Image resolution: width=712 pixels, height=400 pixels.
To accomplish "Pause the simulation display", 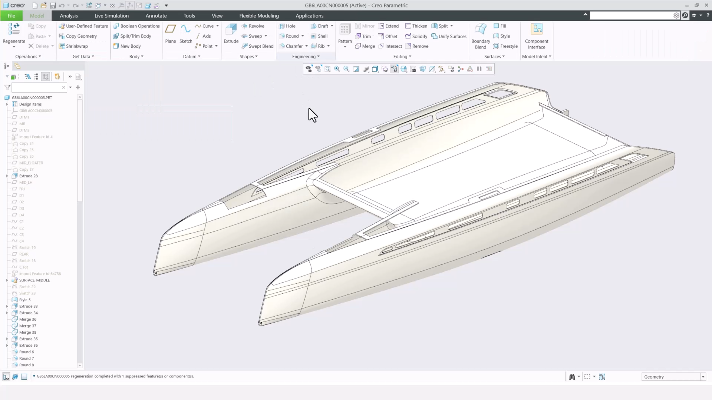I will [x=479, y=69].
